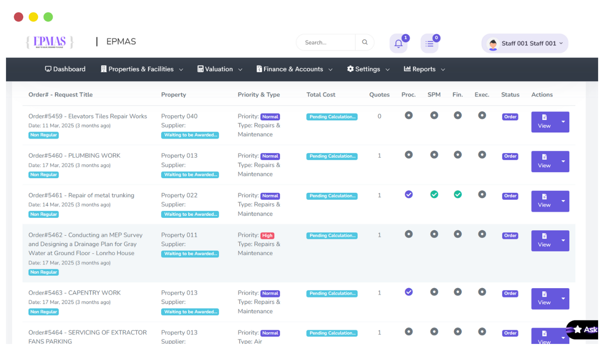
Task: Click the Order status badge for Order#5462
Action: click(x=510, y=236)
